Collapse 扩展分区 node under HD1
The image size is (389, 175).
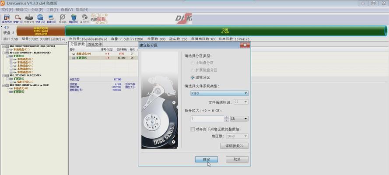tap(7, 56)
